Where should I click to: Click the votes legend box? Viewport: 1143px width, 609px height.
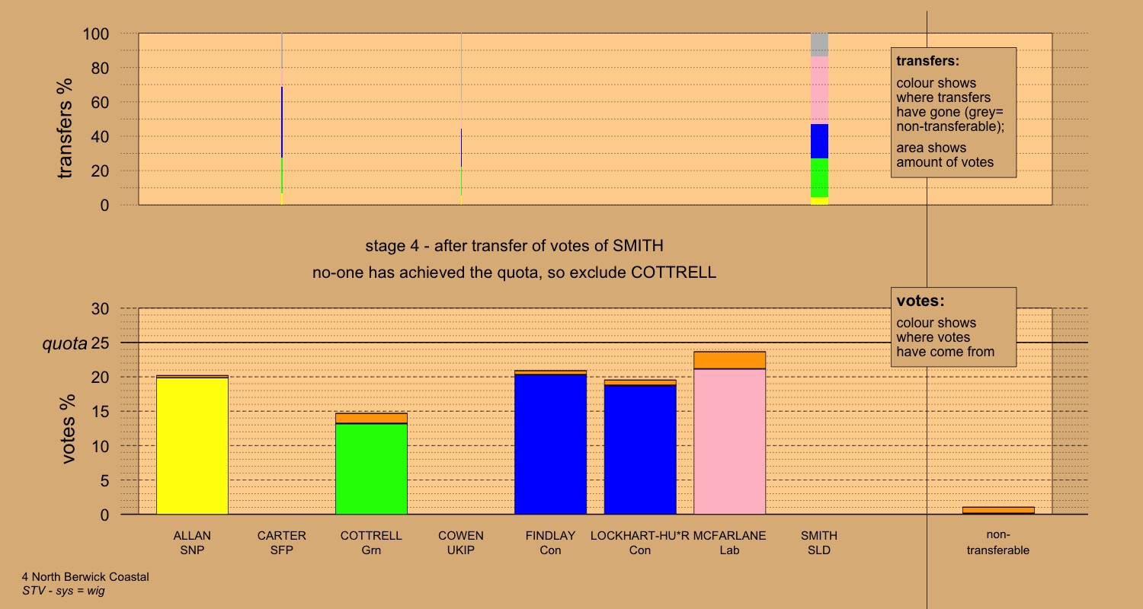pos(953,327)
